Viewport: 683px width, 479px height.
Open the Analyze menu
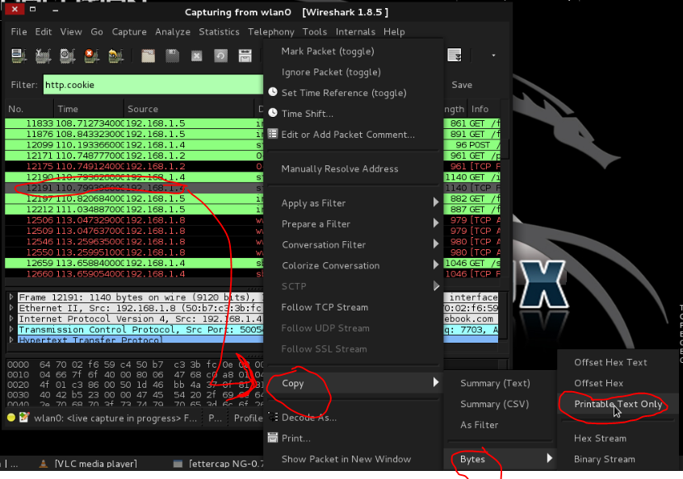pos(173,31)
